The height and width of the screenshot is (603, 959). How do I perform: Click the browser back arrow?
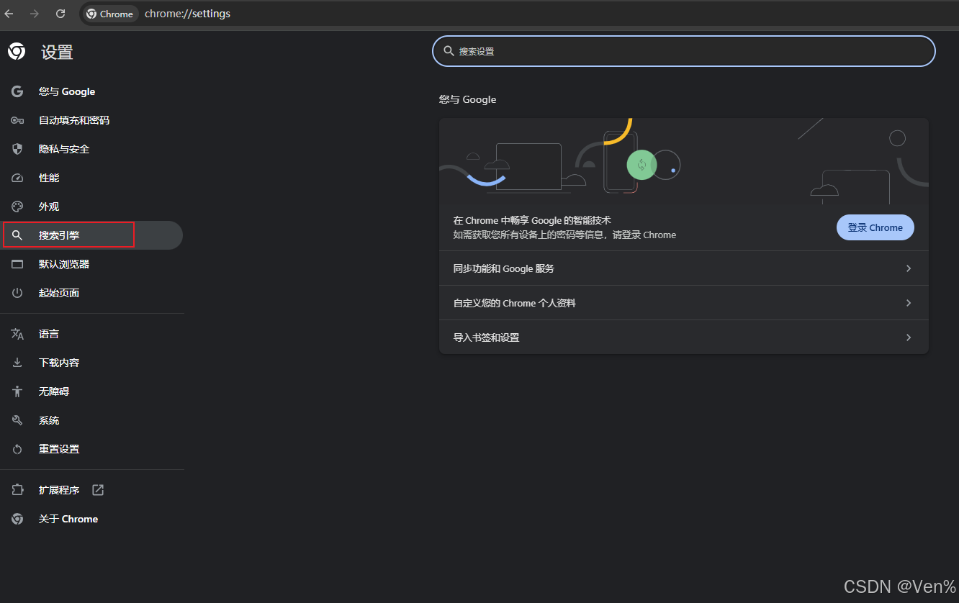tap(9, 14)
